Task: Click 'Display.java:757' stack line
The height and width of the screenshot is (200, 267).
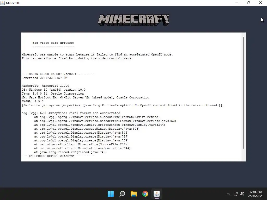Action: (x=81, y=136)
